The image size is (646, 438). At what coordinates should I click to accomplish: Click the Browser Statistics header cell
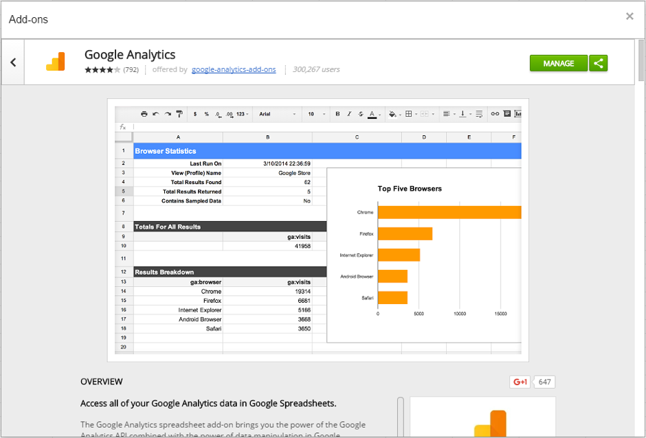(328, 151)
